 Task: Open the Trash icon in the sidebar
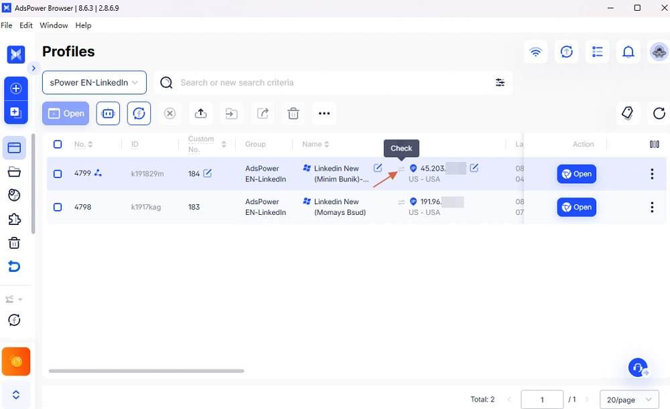(x=14, y=243)
